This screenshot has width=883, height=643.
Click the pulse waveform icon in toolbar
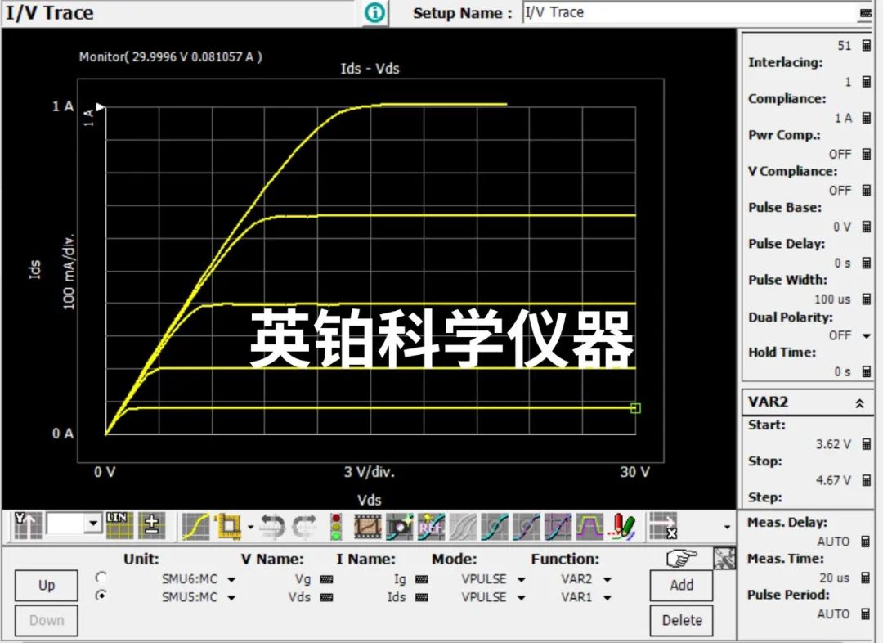coord(589,526)
